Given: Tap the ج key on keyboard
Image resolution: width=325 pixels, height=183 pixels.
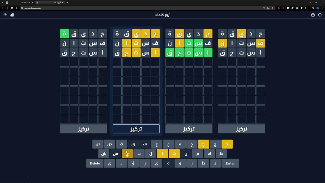Looking at the screenshot, I should coord(215,144).
